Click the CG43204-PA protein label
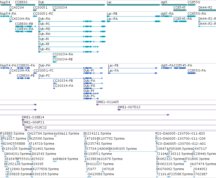Image resolution: width=216 pixels, height=178 pixels. pos(20,71)
